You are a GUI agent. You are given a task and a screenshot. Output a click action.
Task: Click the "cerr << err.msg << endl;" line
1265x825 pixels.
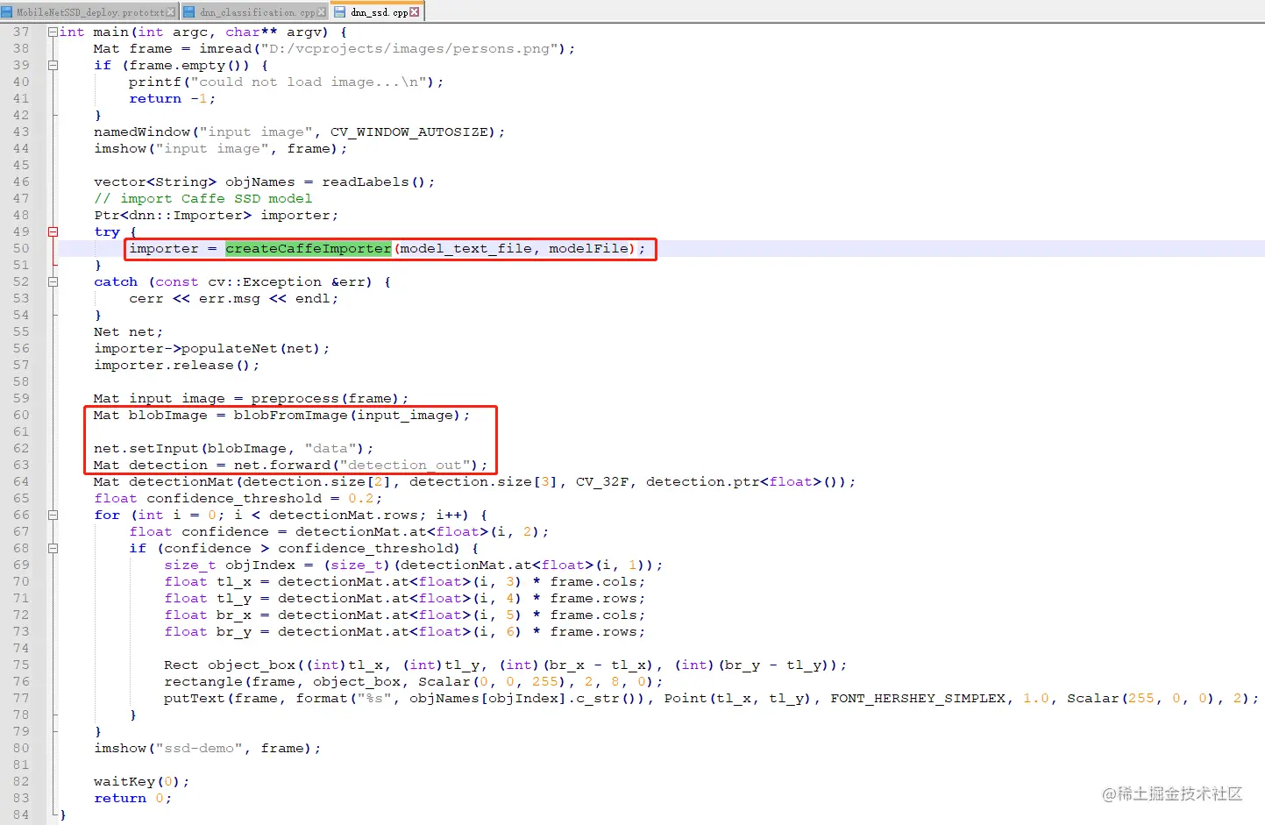click(x=234, y=298)
